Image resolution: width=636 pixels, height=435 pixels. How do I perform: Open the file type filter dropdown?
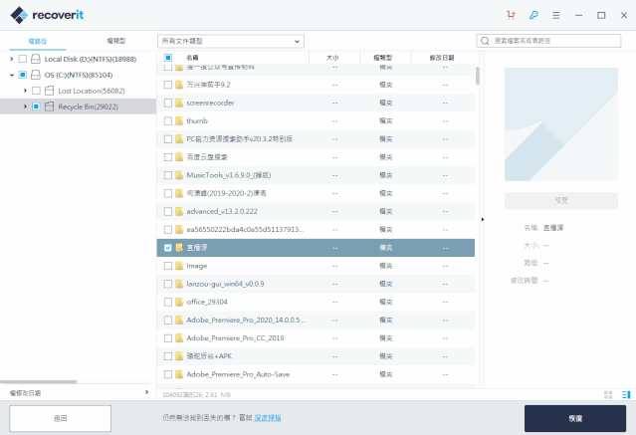coord(231,41)
